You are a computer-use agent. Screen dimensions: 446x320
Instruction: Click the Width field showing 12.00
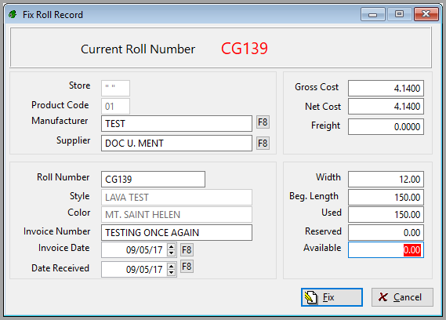coord(386,180)
